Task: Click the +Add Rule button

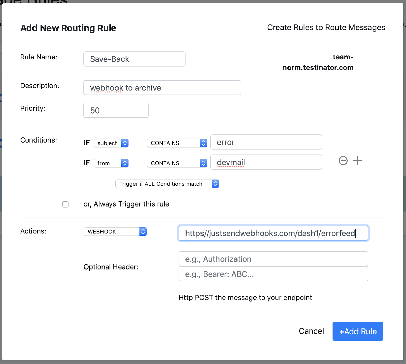Action: point(358,331)
